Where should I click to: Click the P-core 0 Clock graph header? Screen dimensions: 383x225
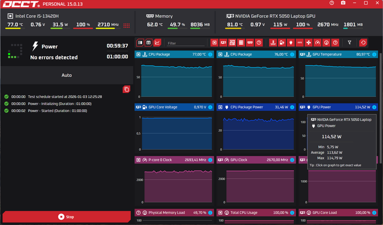pos(170,160)
